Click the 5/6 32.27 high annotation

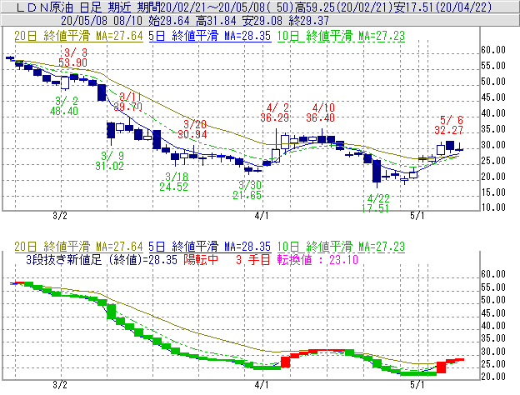pyautogui.click(x=448, y=125)
